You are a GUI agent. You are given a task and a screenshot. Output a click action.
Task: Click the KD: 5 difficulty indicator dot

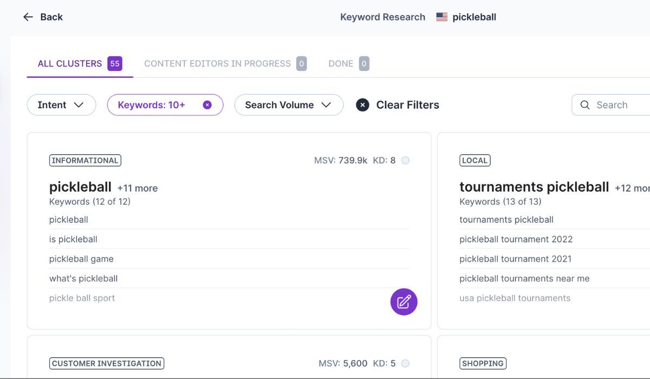point(405,363)
